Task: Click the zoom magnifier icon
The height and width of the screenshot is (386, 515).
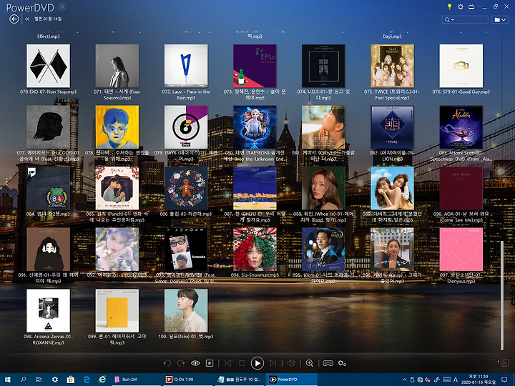Action: [x=310, y=363]
